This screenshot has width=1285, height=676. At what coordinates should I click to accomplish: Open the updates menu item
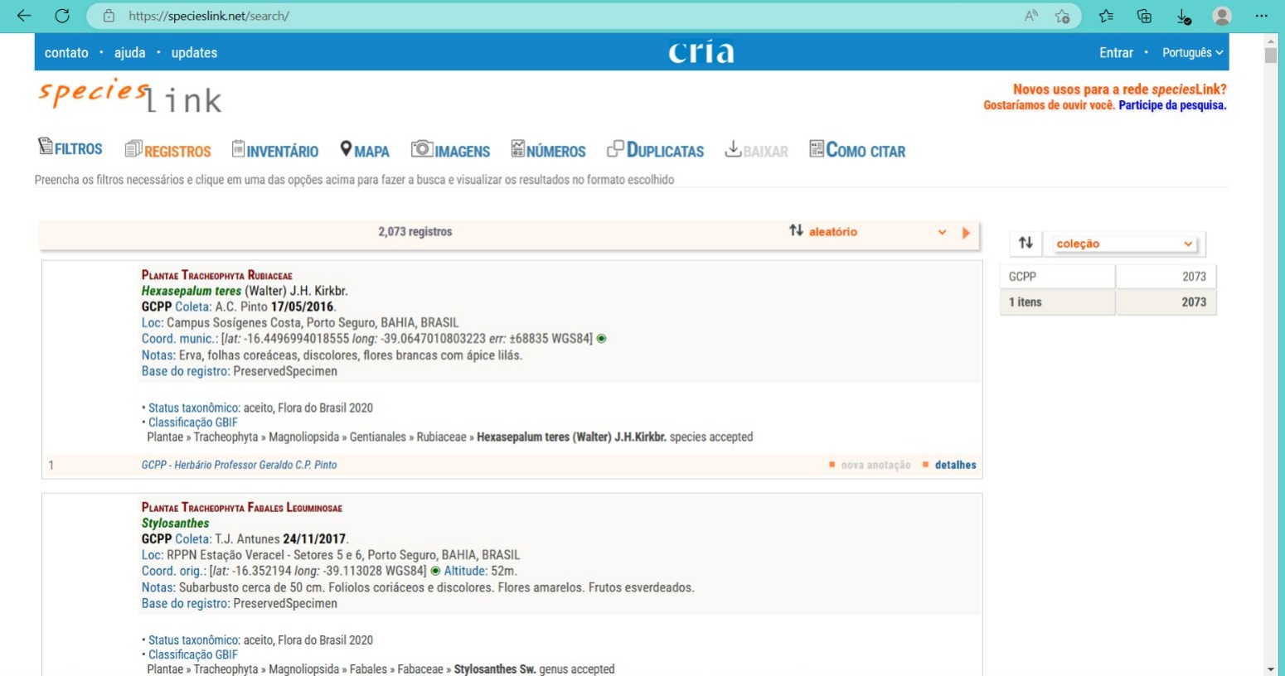point(194,52)
